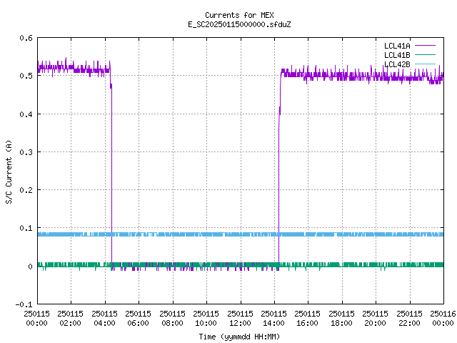Click the purple LCL41A falling edge after 04:00
The width and height of the screenshot is (457, 343).
click(x=111, y=175)
